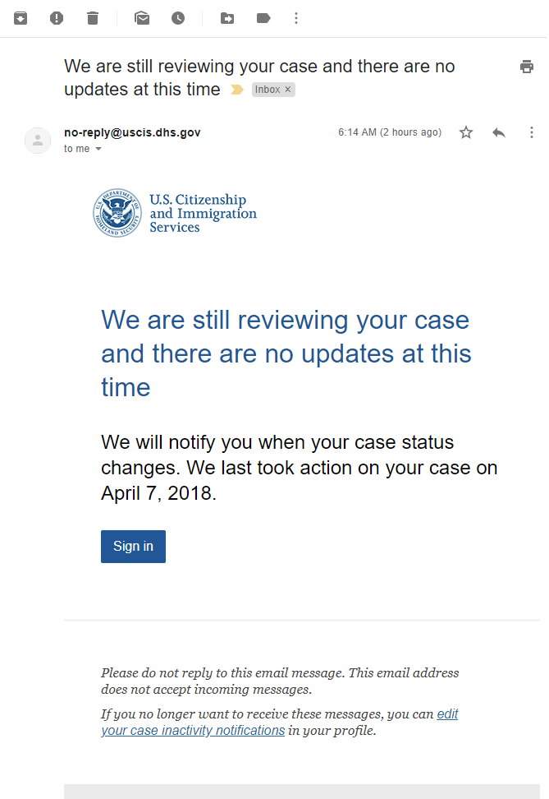The image size is (549, 799).
Task: Mark the email as unread
Action: coord(142,18)
